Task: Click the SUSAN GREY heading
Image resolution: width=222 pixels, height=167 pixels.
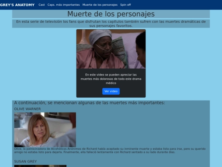Action: [25, 162]
